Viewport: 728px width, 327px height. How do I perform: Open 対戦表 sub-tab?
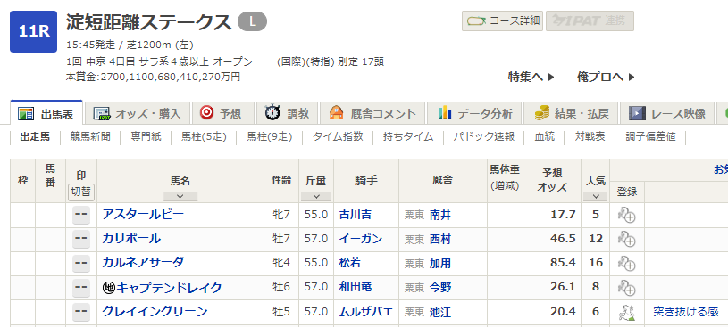pos(590,136)
